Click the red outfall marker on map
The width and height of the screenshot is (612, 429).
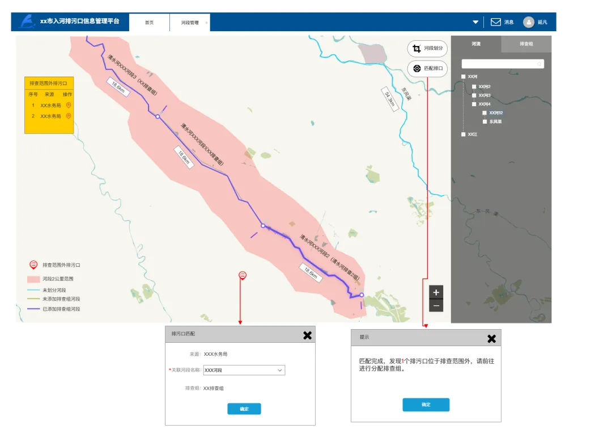[243, 275]
